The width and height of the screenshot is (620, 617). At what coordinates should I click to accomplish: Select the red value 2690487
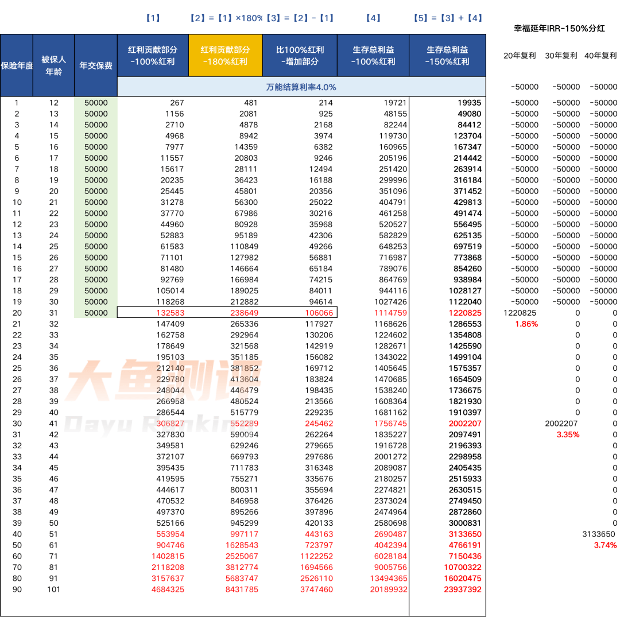tap(391, 534)
